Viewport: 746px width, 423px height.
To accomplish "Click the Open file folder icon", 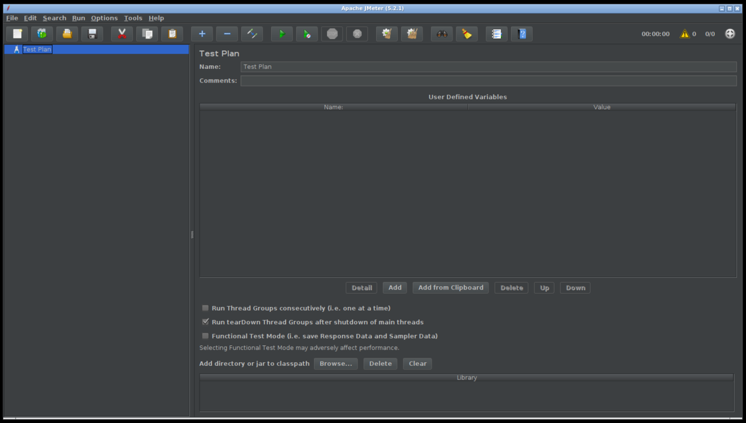I will [x=67, y=34].
